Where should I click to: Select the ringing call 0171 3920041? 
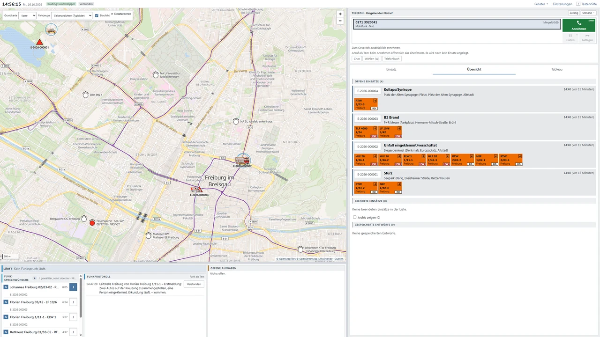click(457, 24)
